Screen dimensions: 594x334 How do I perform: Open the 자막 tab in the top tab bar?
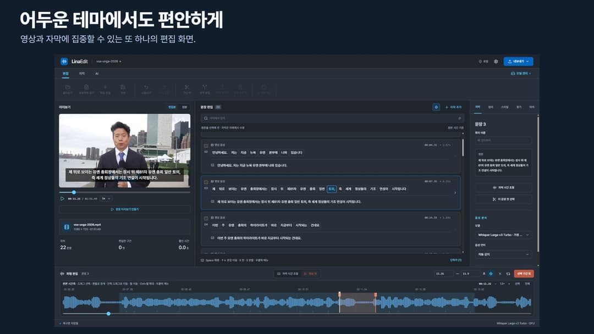coord(82,74)
